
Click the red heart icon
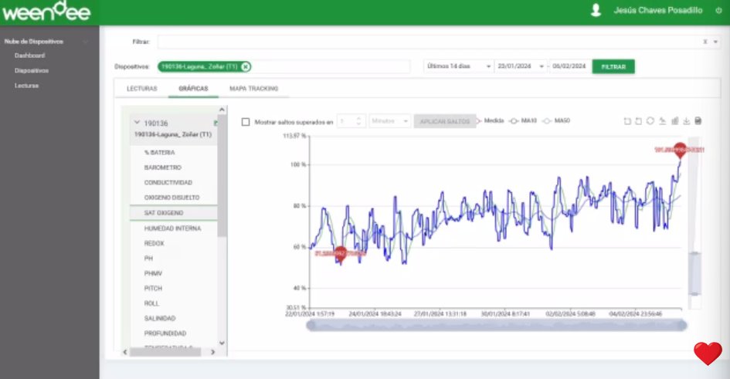pos(708,354)
